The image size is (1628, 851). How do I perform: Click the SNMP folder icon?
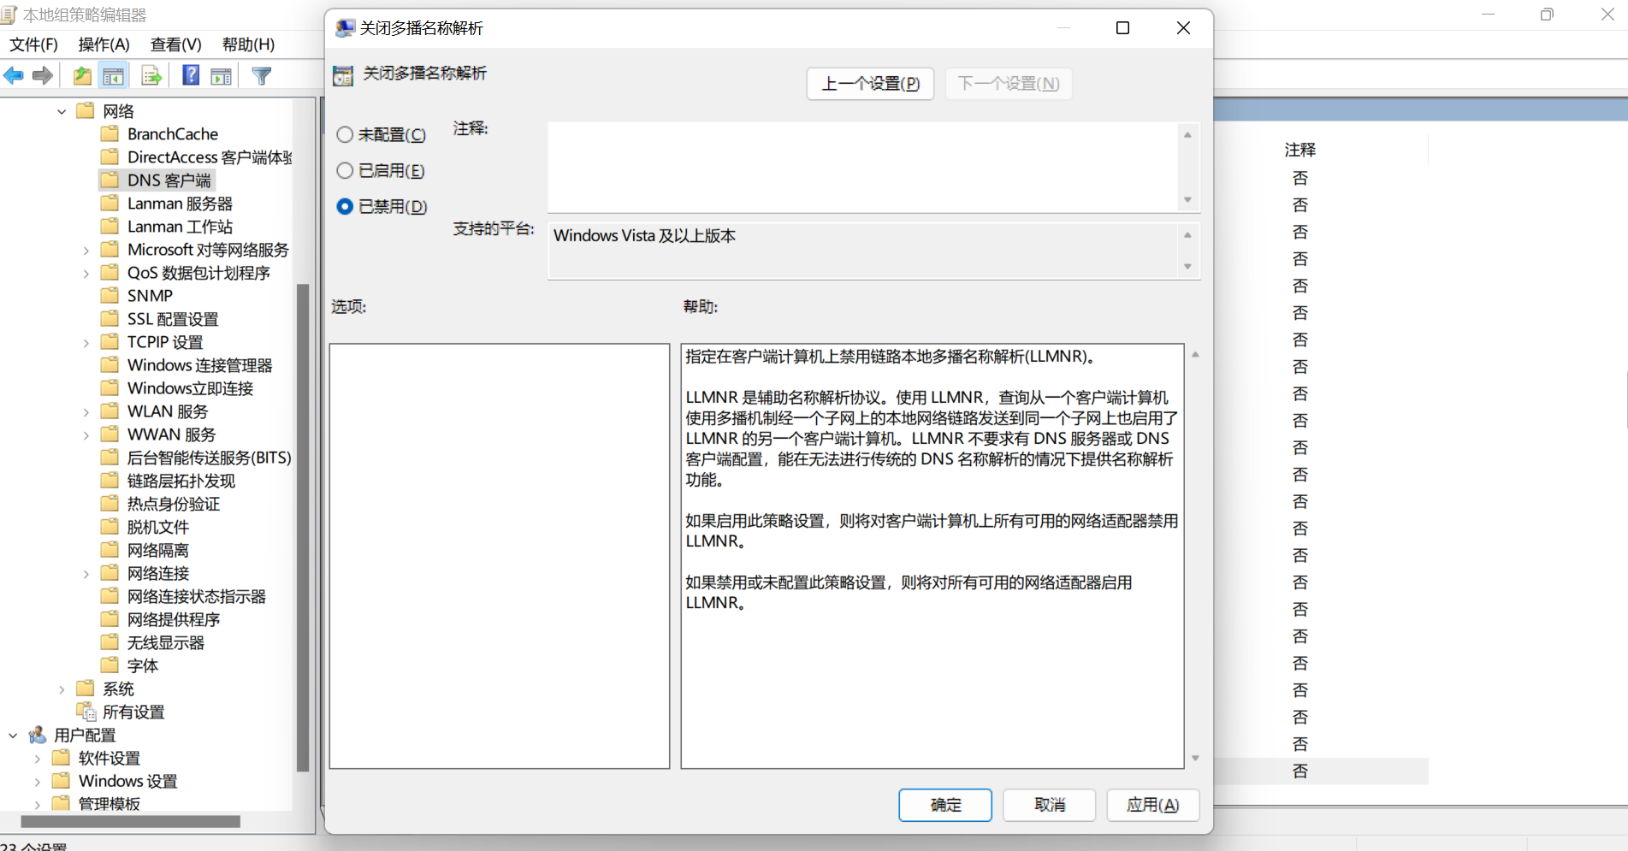pyautogui.click(x=110, y=295)
